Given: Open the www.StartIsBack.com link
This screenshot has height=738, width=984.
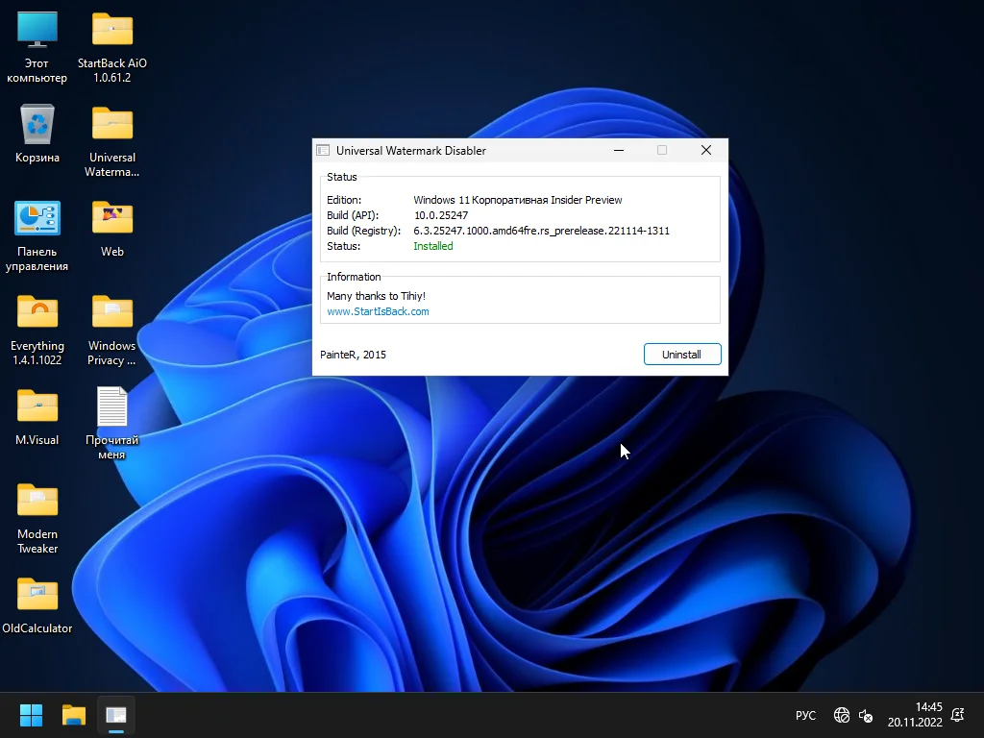Looking at the screenshot, I should pyautogui.click(x=378, y=311).
